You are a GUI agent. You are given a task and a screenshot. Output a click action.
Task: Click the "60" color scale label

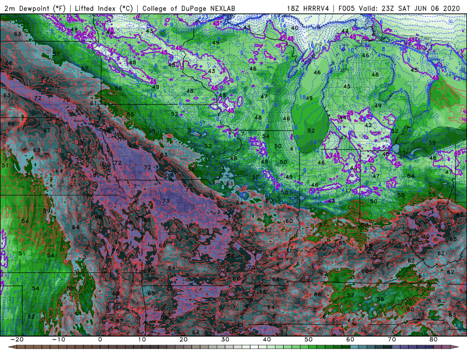point(350,339)
